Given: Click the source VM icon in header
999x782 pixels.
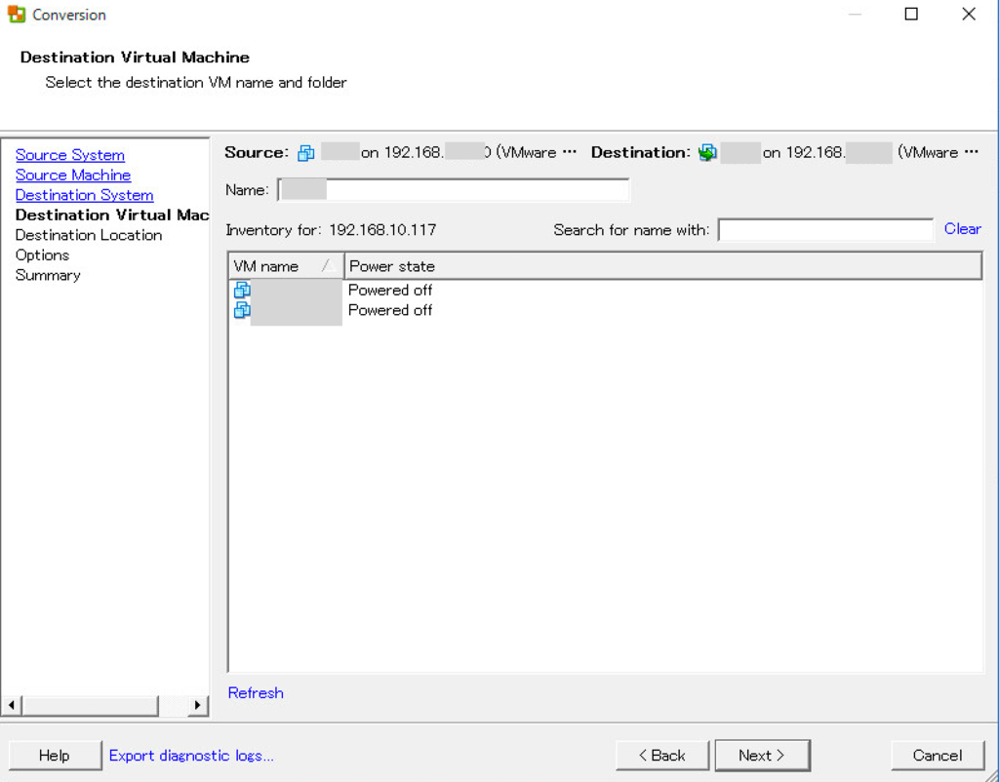Looking at the screenshot, I should pyautogui.click(x=306, y=153).
